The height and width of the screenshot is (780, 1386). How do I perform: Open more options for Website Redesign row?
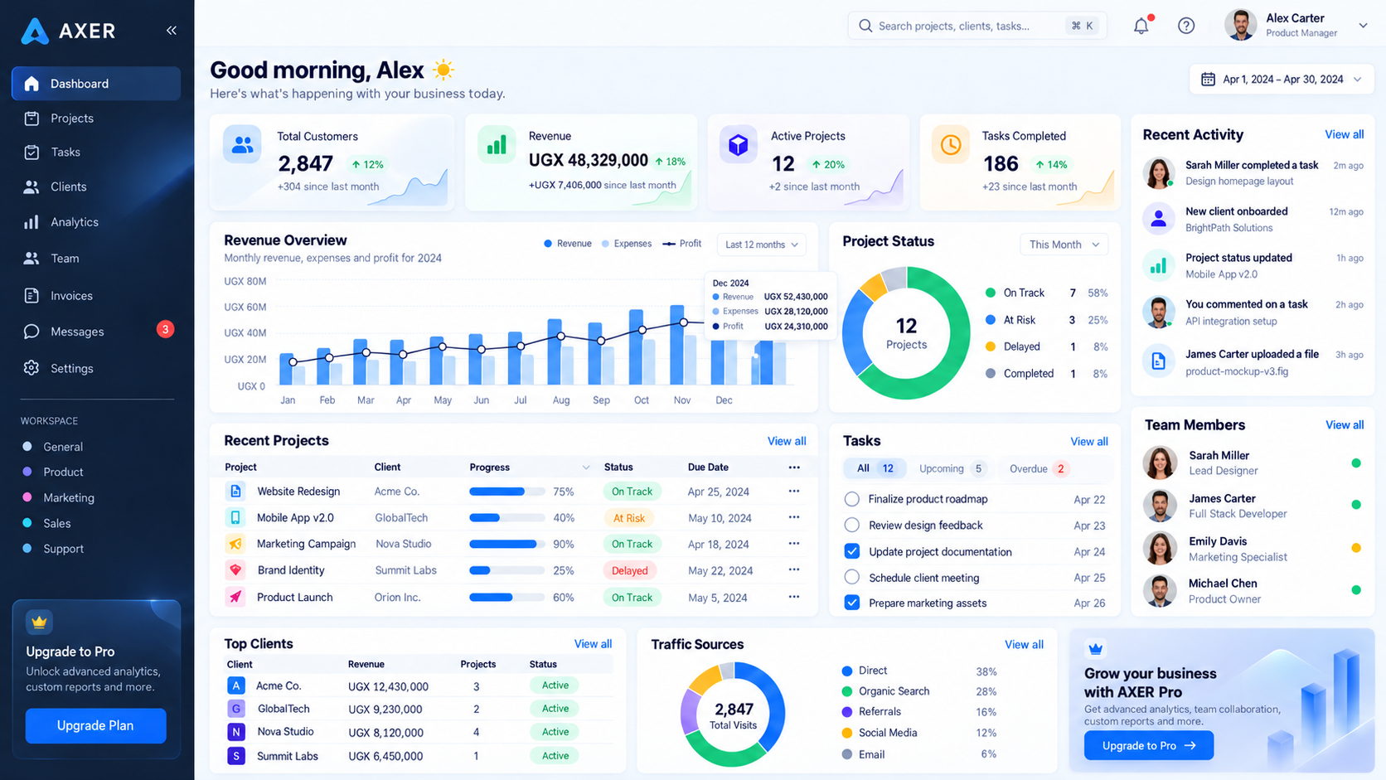click(x=794, y=492)
